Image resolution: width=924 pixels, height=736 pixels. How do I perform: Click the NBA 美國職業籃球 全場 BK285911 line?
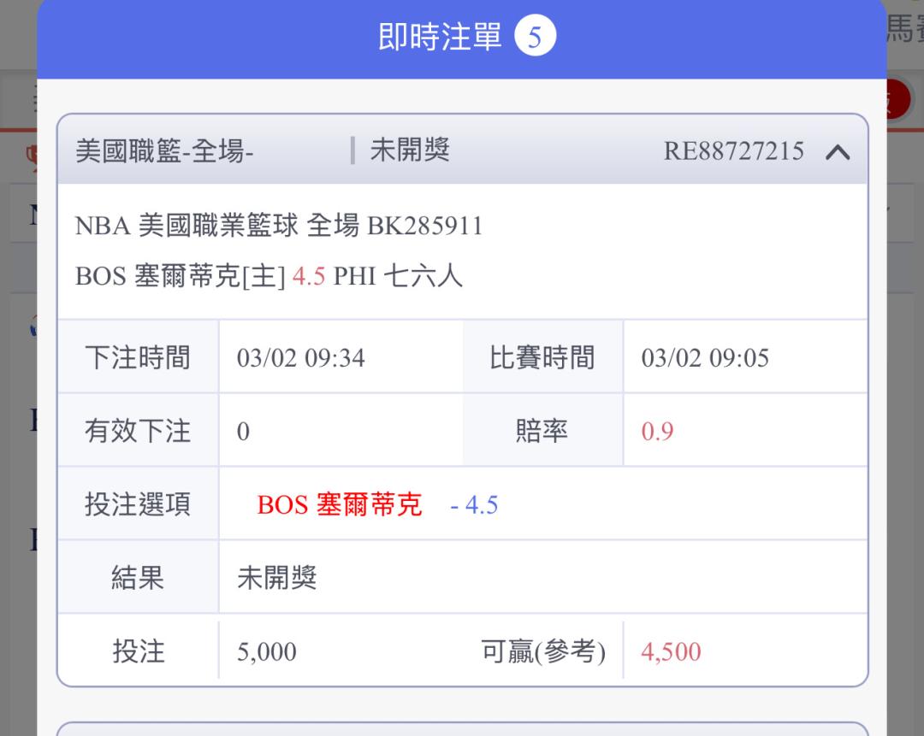pyautogui.click(x=279, y=226)
